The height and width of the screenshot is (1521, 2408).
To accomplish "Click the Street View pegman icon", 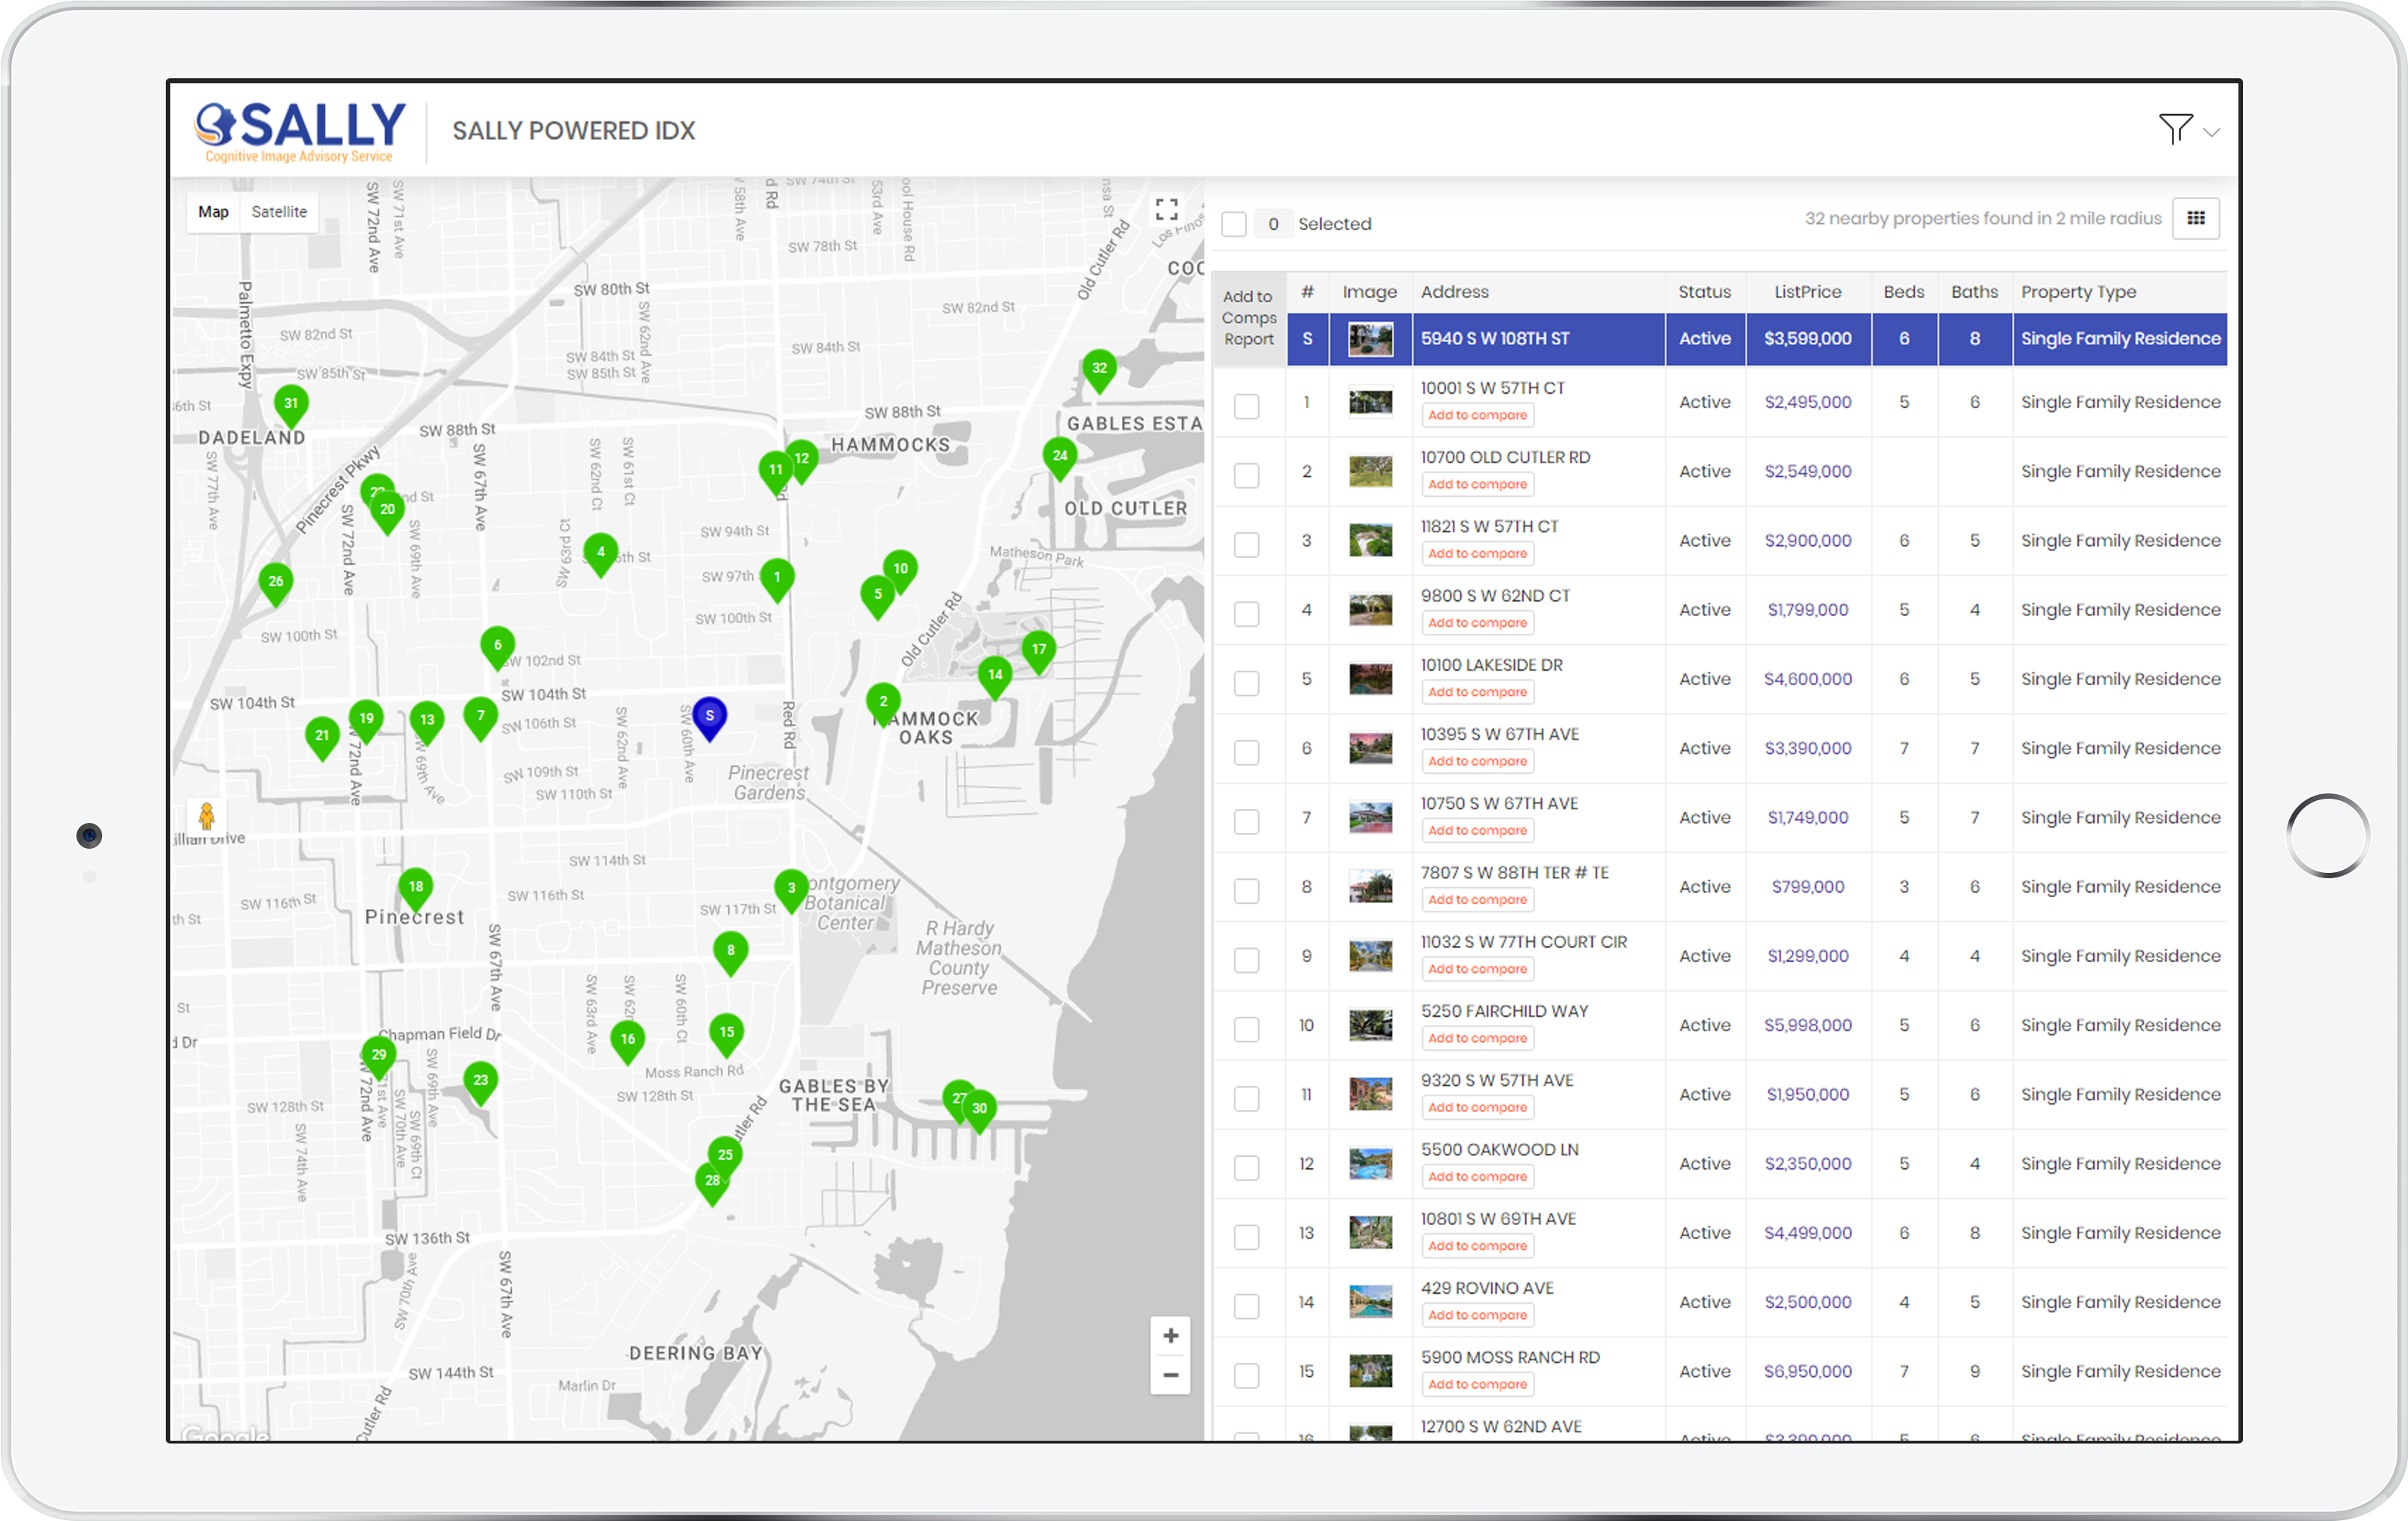I will pos(207,816).
